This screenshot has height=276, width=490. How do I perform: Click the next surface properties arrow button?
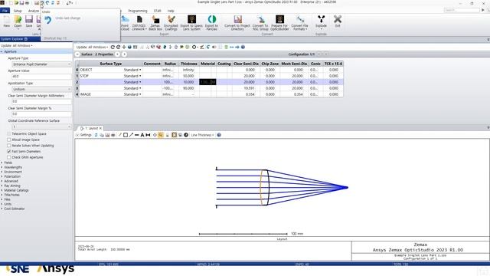(124, 54)
